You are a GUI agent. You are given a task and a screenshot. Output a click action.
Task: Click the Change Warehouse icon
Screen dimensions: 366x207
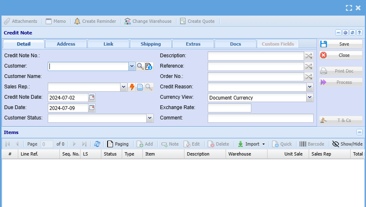click(x=128, y=21)
